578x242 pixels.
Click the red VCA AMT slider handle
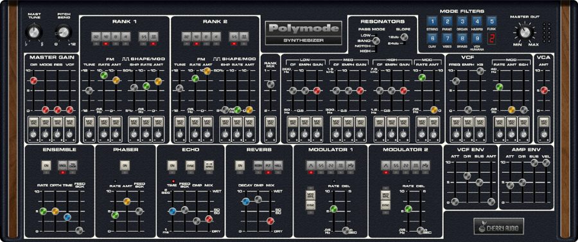tap(544, 90)
